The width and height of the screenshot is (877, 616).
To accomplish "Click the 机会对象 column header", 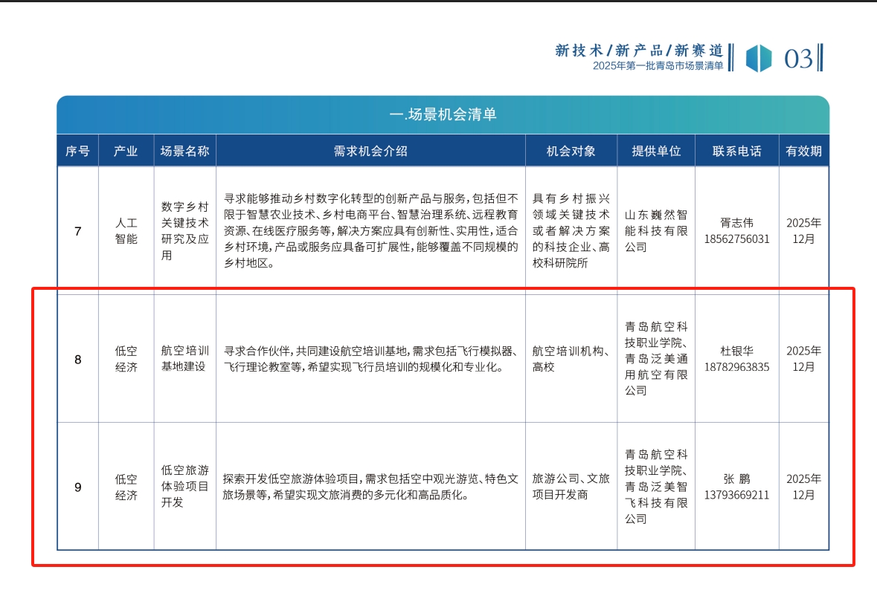I will click(x=571, y=151).
